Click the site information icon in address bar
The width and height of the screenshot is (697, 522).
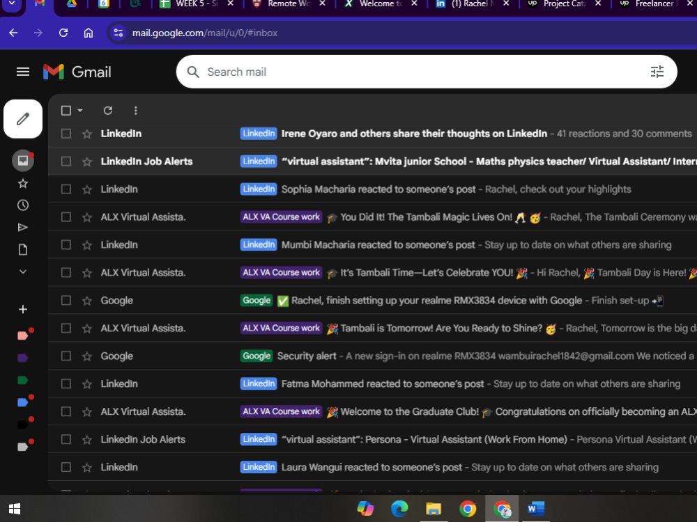click(x=118, y=33)
